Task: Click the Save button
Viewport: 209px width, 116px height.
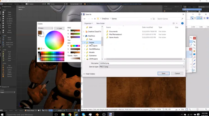Action: click(164, 73)
